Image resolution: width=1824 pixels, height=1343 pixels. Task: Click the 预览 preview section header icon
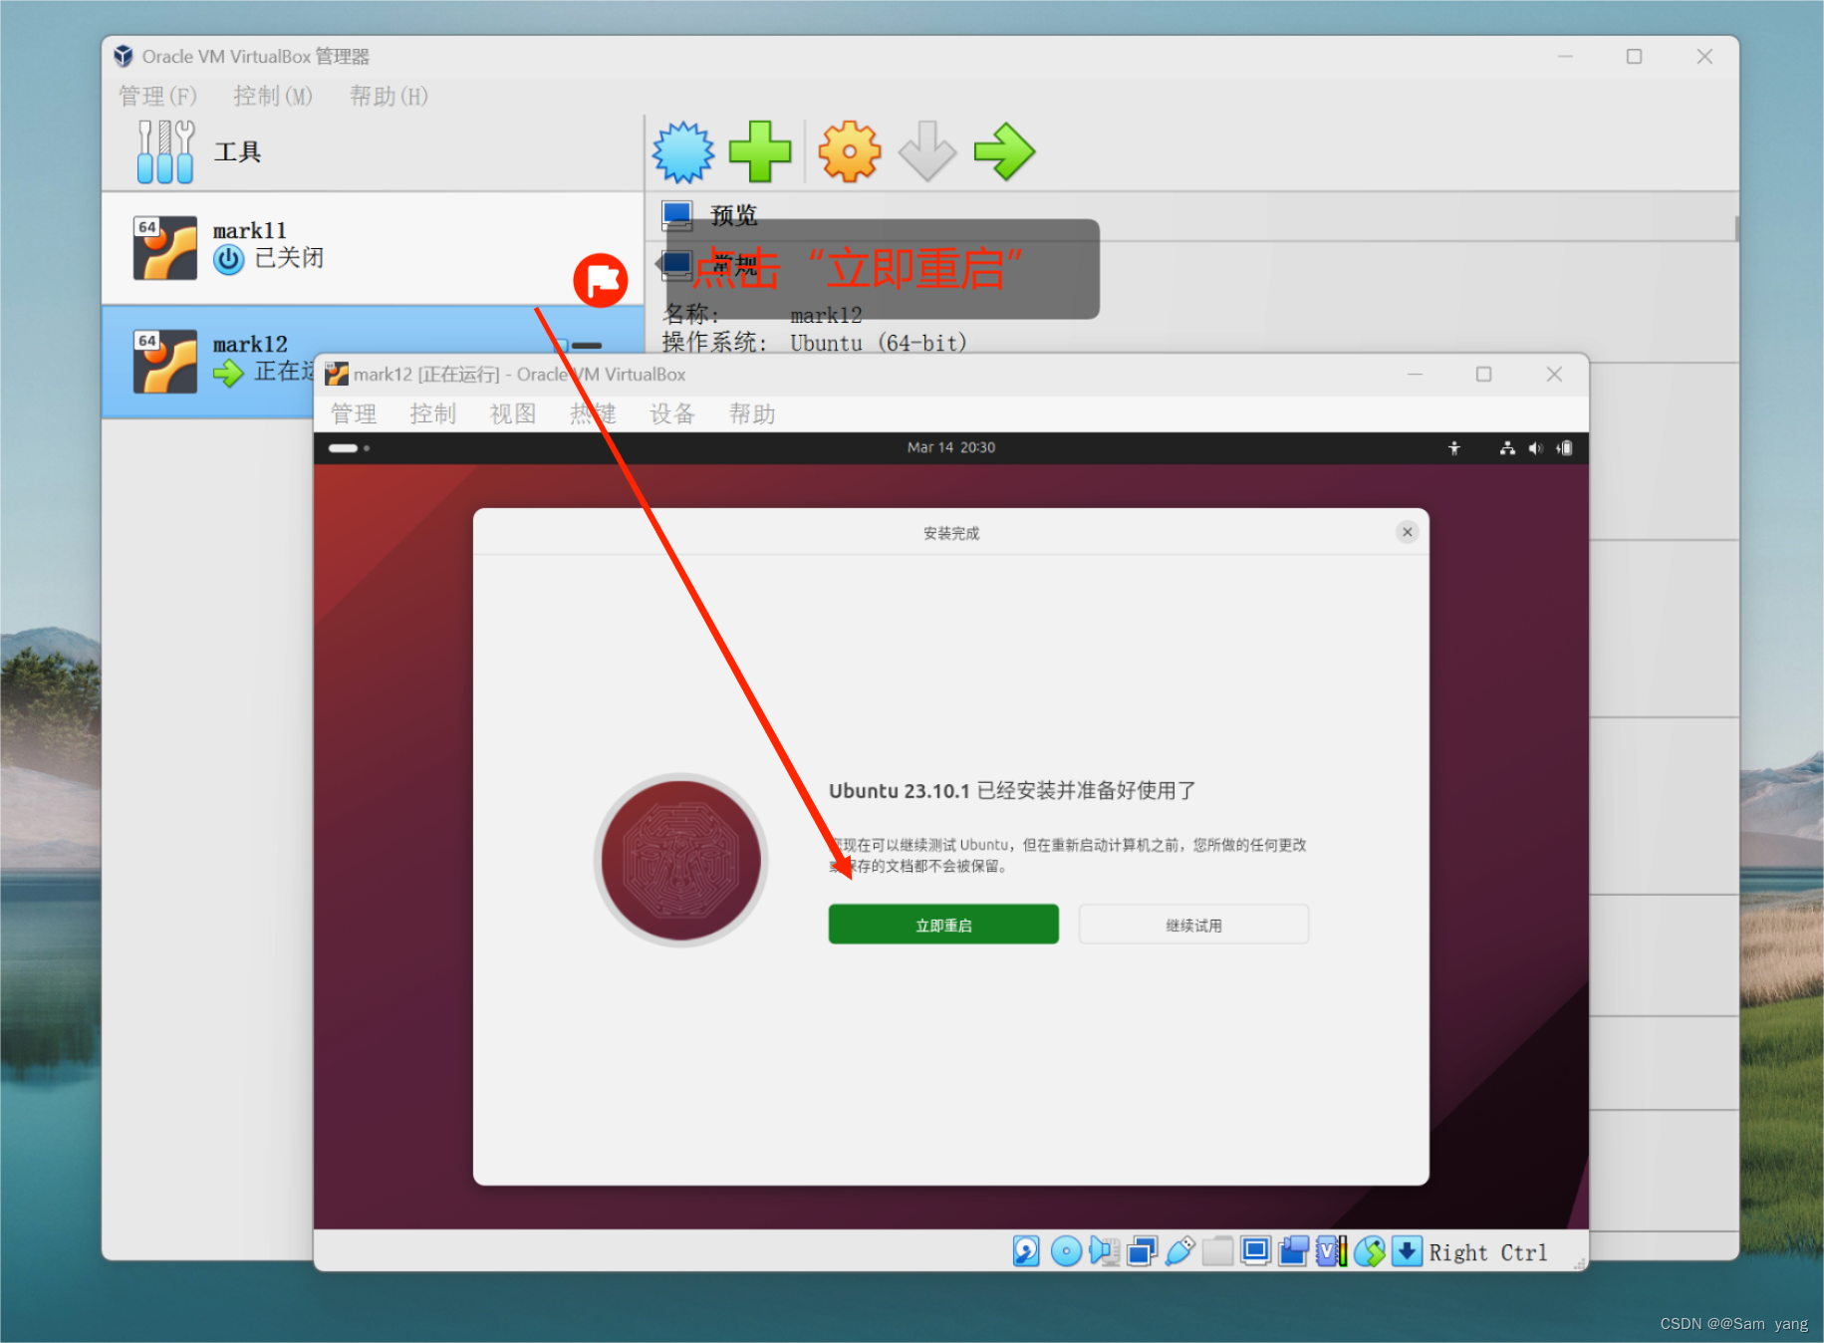(677, 215)
